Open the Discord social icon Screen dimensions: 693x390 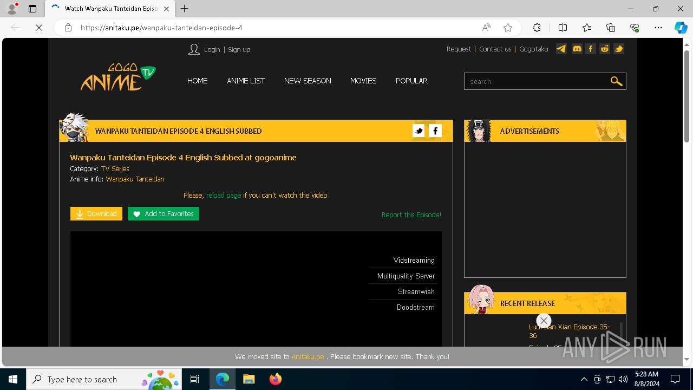[x=577, y=49]
